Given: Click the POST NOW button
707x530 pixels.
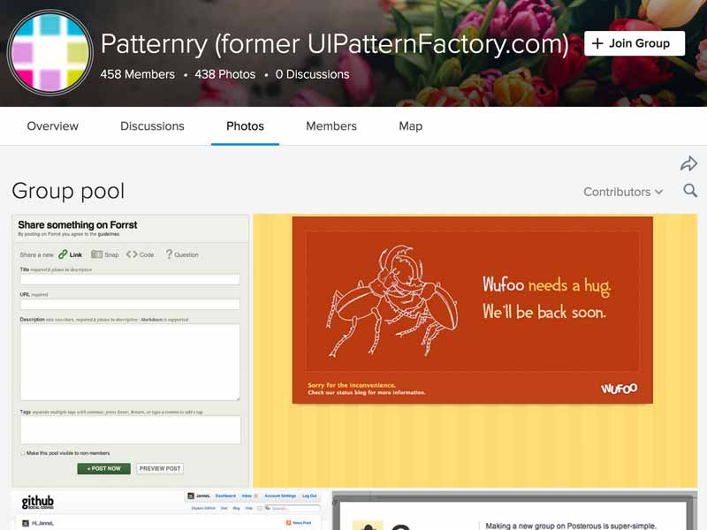Looking at the screenshot, I should tap(105, 469).
